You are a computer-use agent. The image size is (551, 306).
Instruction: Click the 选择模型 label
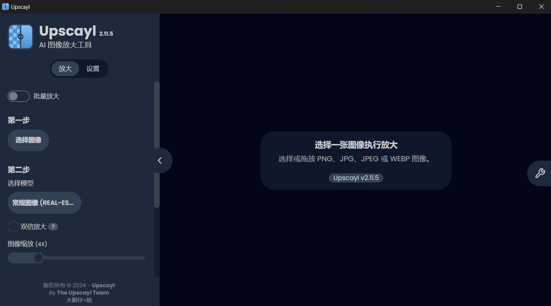(21, 183)
